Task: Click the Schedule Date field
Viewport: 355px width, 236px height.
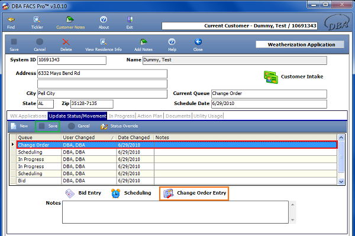Action: [269, 104]
